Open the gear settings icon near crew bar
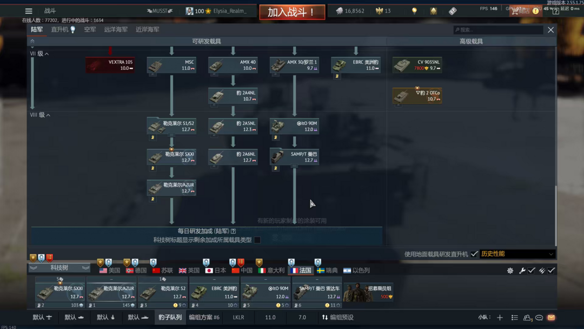Viewport: 584px width, 329px height. (x=510, y=271)
